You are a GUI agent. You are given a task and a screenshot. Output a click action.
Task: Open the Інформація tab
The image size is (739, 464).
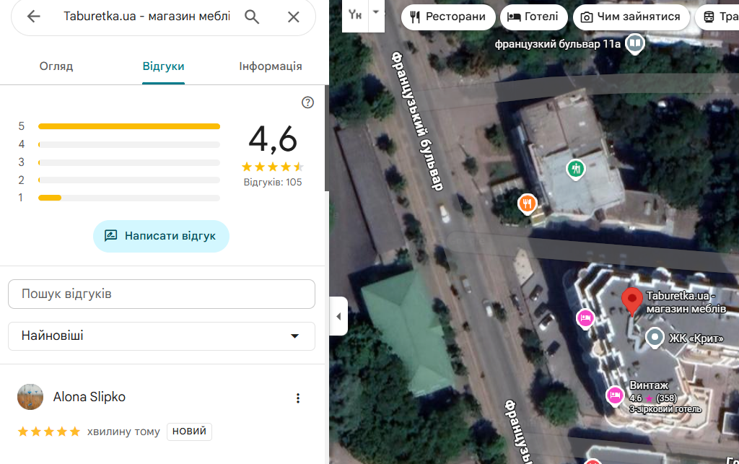point(271,66)
